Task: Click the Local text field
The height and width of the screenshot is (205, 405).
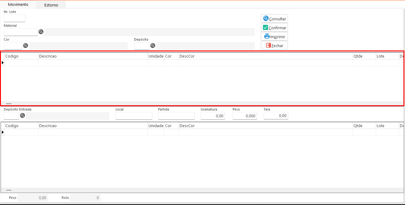Action: click(134, 116)
